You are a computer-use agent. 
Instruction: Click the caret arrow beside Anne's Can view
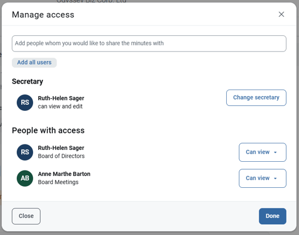click(x=275, y=179)
